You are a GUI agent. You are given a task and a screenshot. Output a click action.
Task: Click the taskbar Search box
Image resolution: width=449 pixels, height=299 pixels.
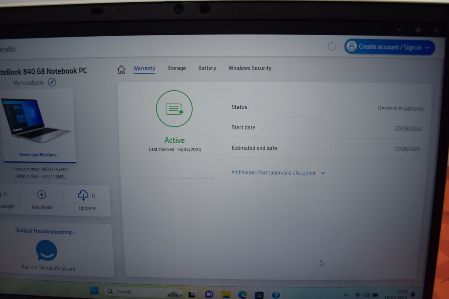(143, 292)
